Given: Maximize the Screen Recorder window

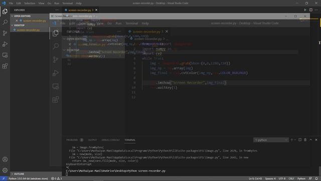Looking at the screenshot, I should [x=295, y=16].
